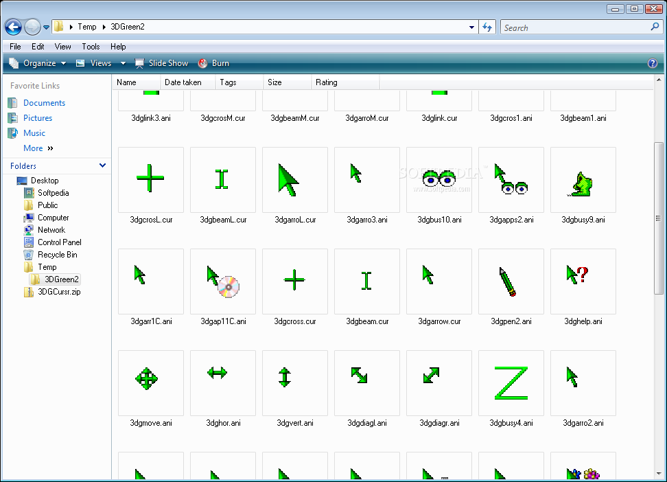Sort by the Name column header
The image size is (667, 482).
coord(137,82)
